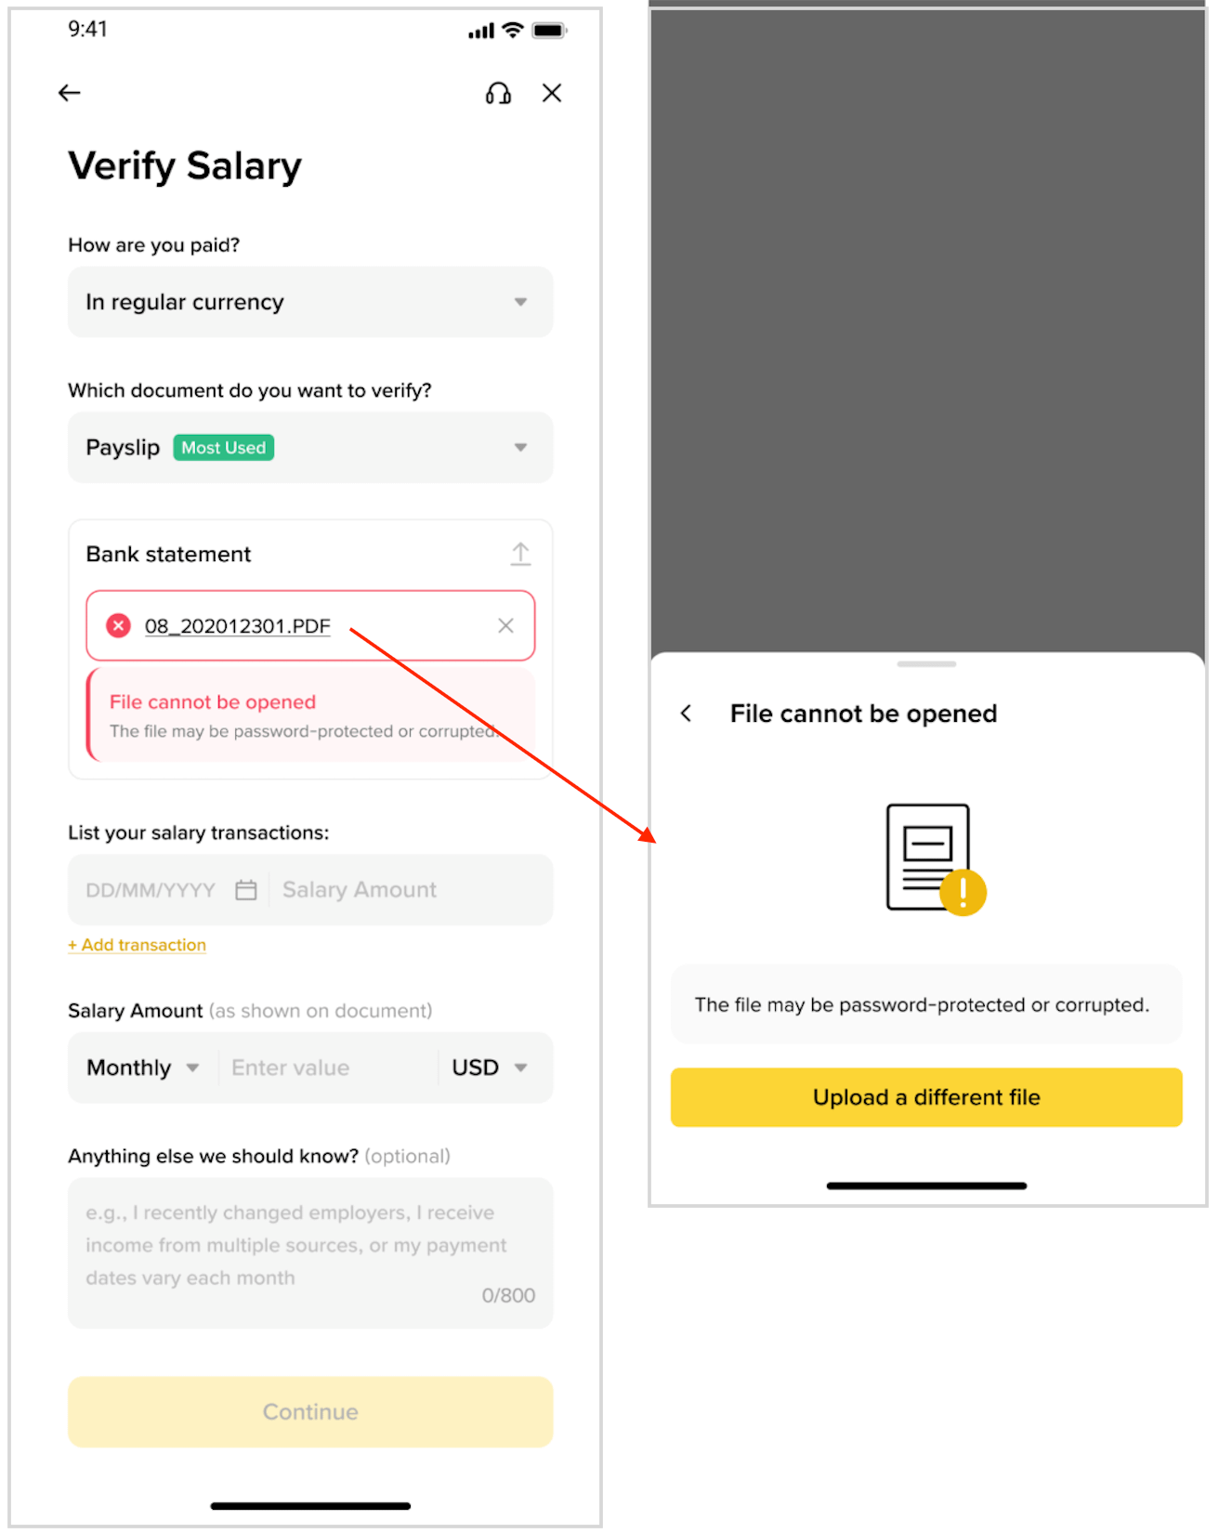The height and width of the screenshot is (1533, 1219).
Task: Select the USD currency dropdown
Action: click(490, 1068)
